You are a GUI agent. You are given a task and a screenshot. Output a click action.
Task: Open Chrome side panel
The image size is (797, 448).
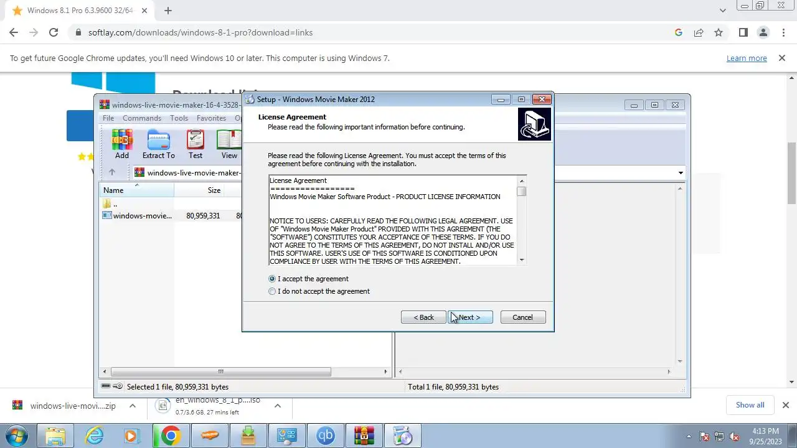pos(743,32)
